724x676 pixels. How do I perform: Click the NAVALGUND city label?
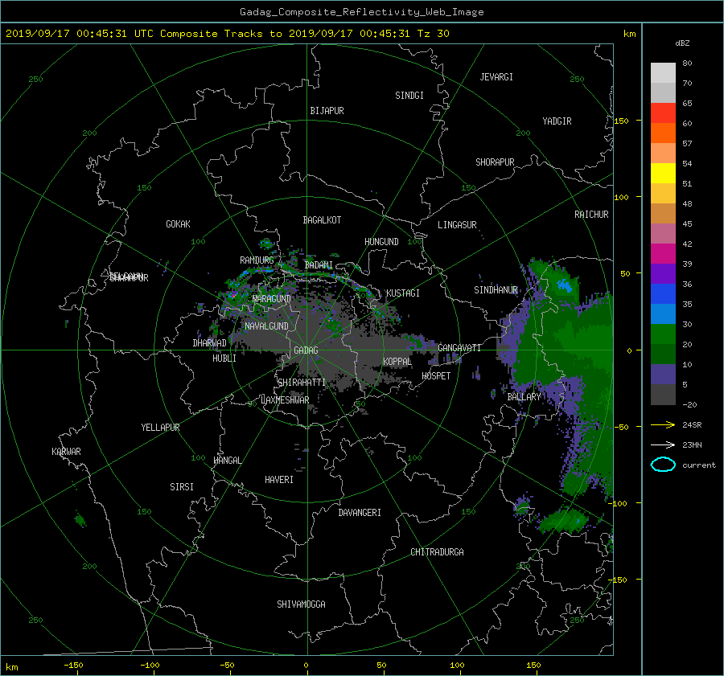(x=266, y=326)
